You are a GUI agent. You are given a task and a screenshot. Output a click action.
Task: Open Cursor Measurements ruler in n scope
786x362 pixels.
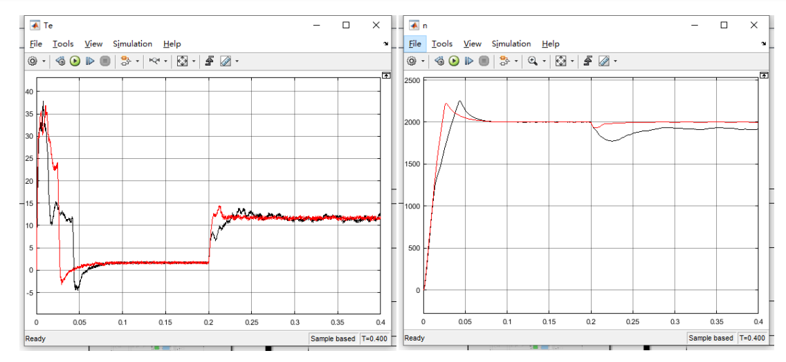(604, 61)
